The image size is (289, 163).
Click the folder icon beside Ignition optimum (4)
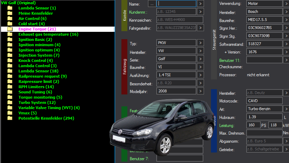point(10,50)
